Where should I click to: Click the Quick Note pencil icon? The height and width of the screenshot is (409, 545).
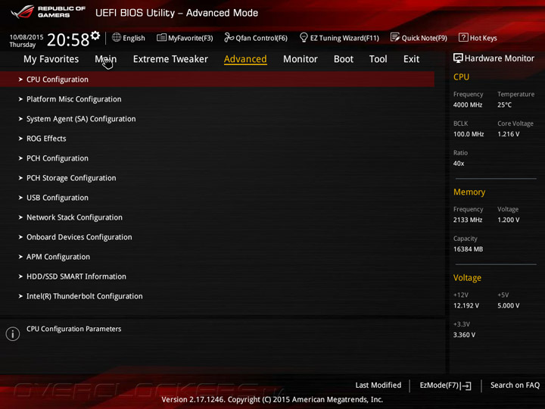click(395, 37)
